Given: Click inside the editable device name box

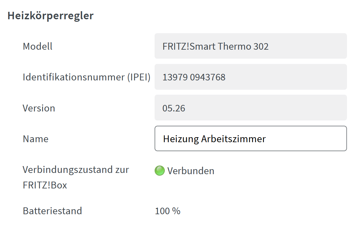Looking at the screenshot, I should tap(250, 138).
